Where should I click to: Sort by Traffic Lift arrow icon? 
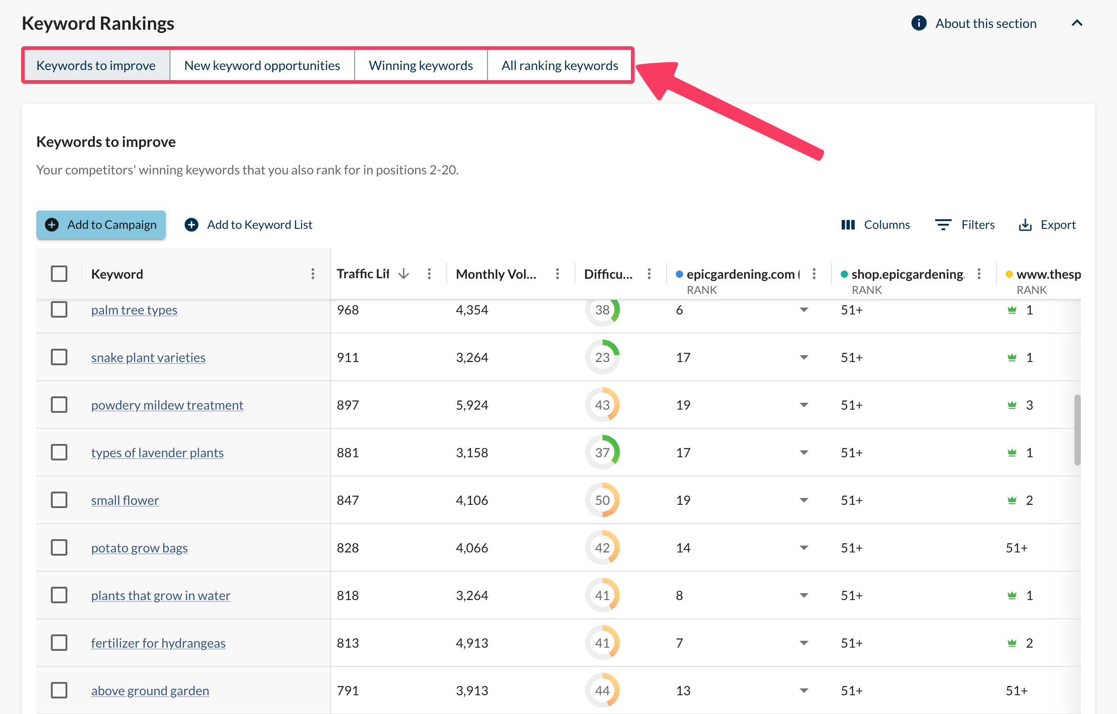pyautogui.click(x=404, y=274)
